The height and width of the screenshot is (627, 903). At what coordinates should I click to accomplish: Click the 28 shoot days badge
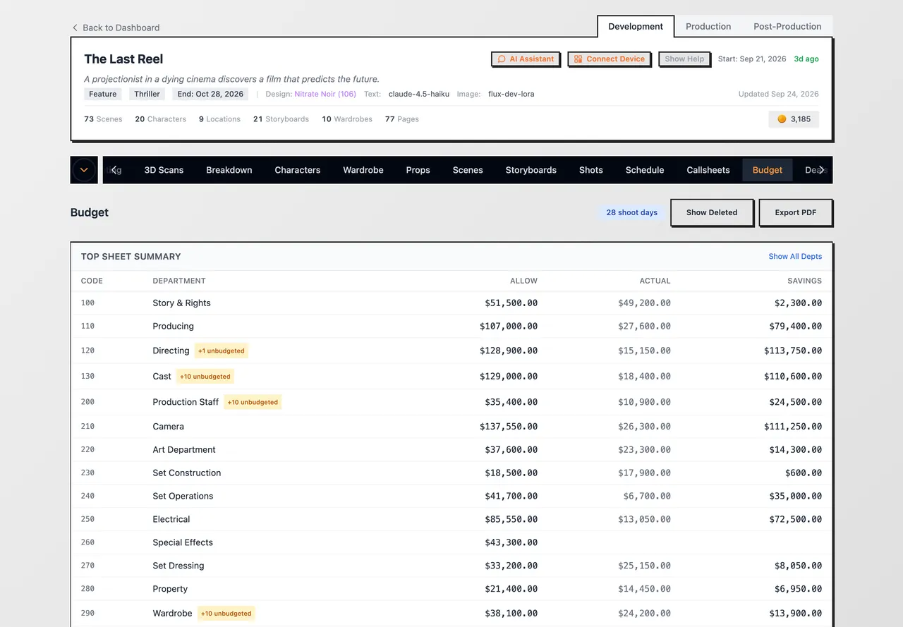631,212
